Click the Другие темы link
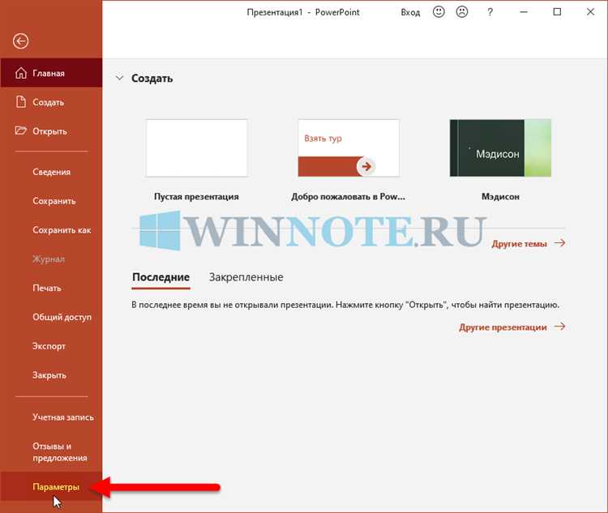 click(519, 244)
